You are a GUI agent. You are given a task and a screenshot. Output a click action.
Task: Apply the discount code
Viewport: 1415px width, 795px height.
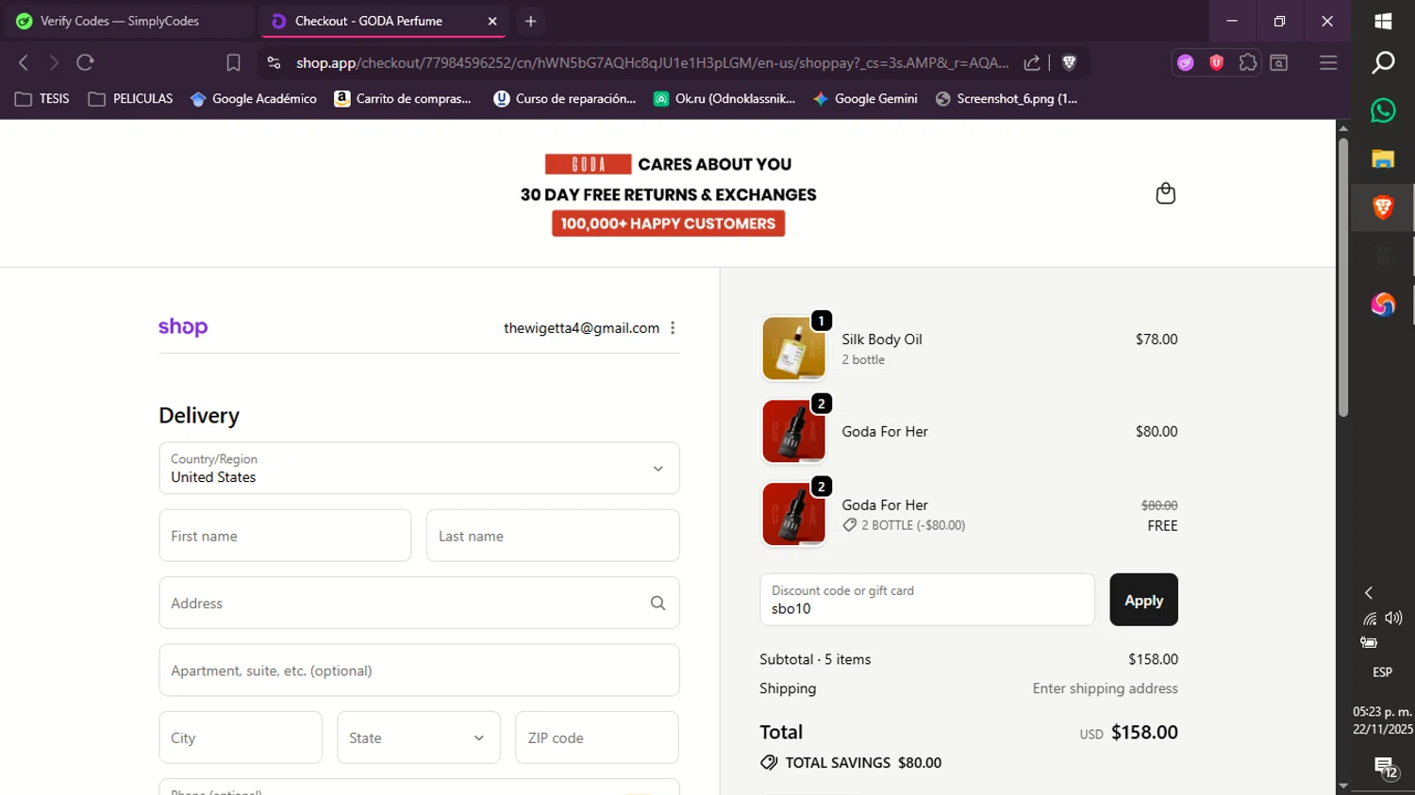(x=1143, y=600)
